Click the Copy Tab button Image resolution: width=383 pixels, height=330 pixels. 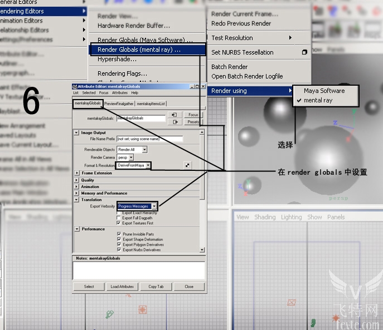(156, 287)
